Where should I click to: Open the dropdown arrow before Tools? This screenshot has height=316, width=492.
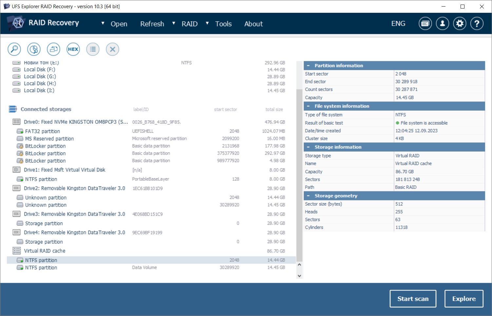point(207,23)
